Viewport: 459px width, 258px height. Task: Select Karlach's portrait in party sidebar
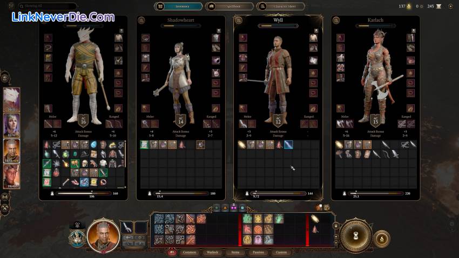[12, 176]
